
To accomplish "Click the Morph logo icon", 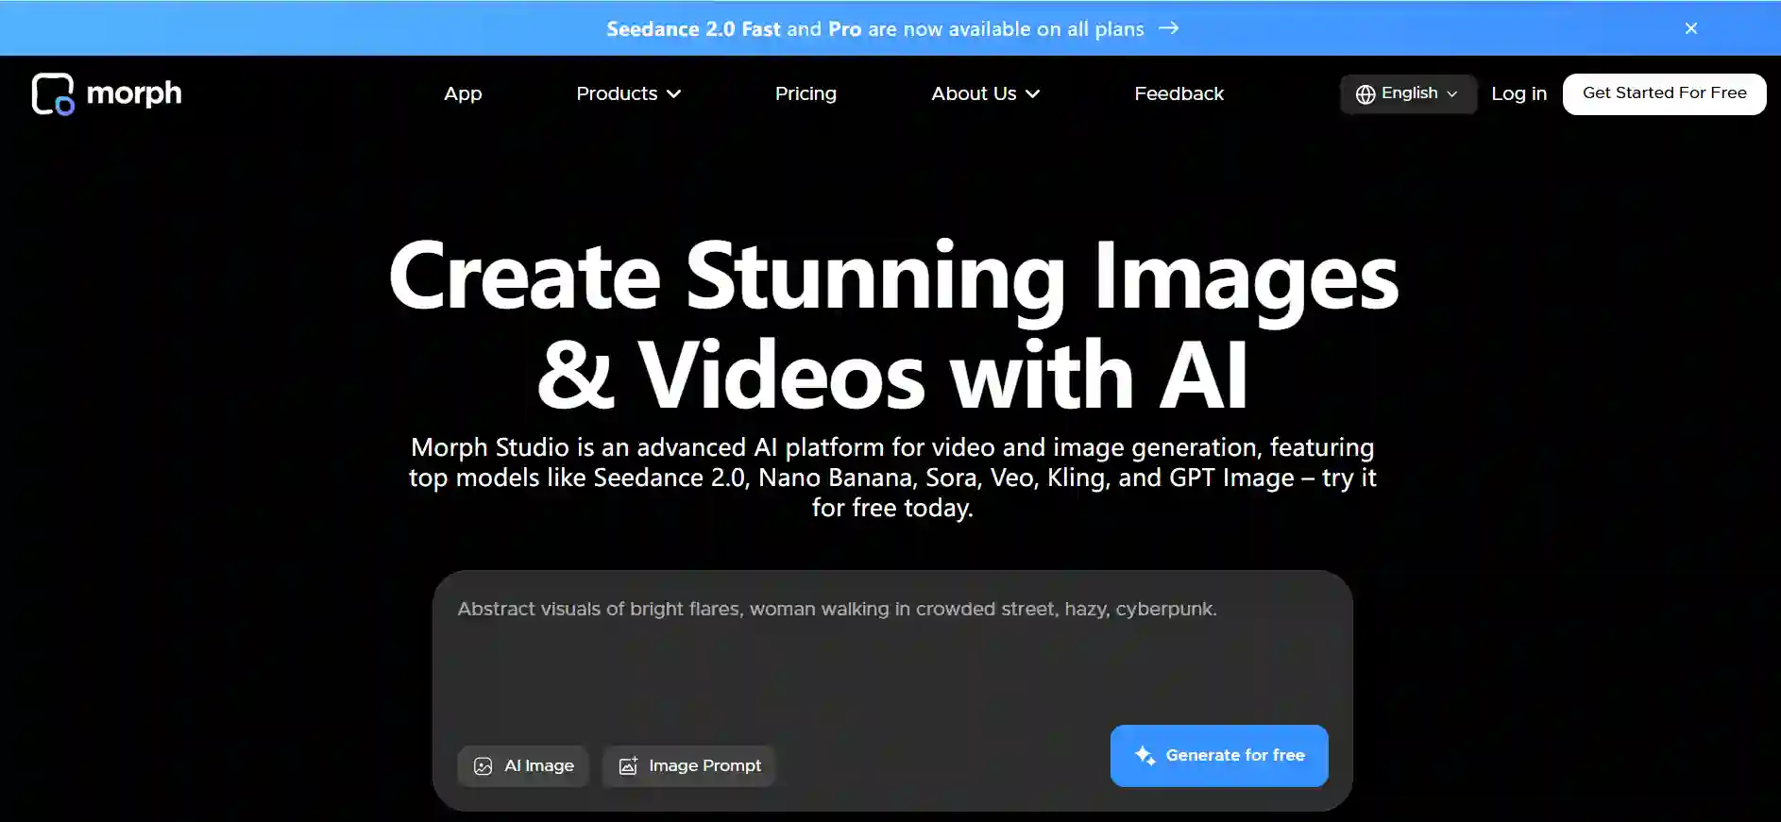I will 53,93.
